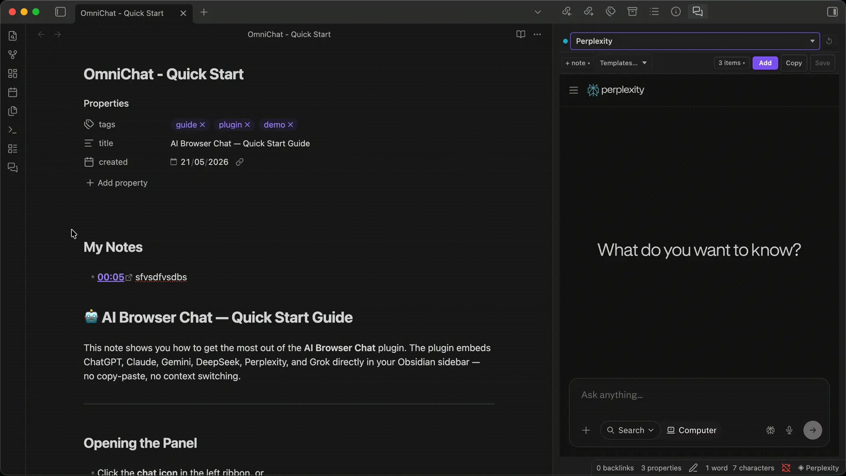Remove the guide tag
The image size is (846, 476).
[202, 125]
